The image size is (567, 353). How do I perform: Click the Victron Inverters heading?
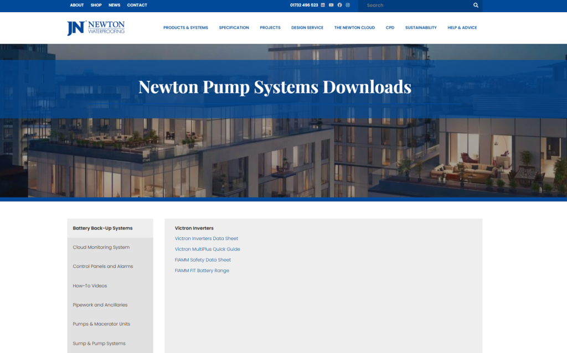(194, 228)
